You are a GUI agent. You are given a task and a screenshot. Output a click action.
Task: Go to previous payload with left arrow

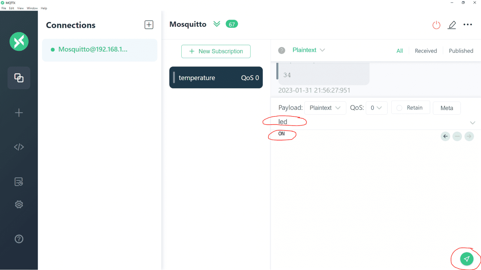click(445, 136)
